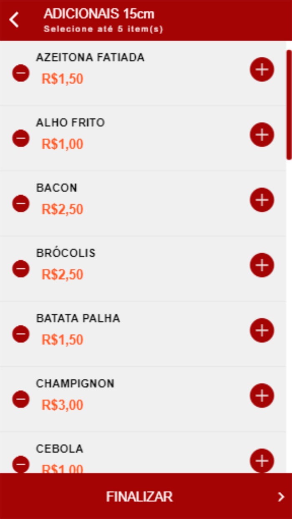The width and height of the screenshot is (292, 519).
Task: Increment CHAMPIGNON count
Action: pos(262,395)
